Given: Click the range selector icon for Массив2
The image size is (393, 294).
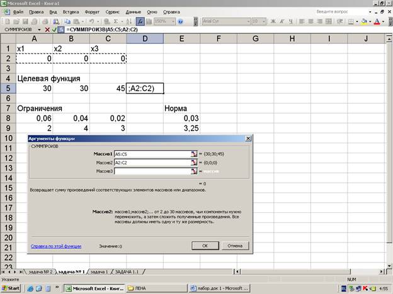Looking at the screenshot, I should tap(195, 162).
